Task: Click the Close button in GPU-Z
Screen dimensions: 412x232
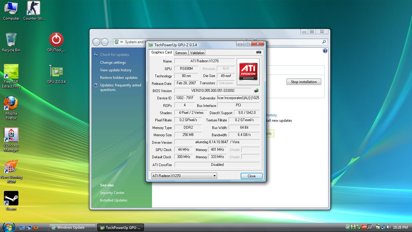Action: (x=252, y=176)
